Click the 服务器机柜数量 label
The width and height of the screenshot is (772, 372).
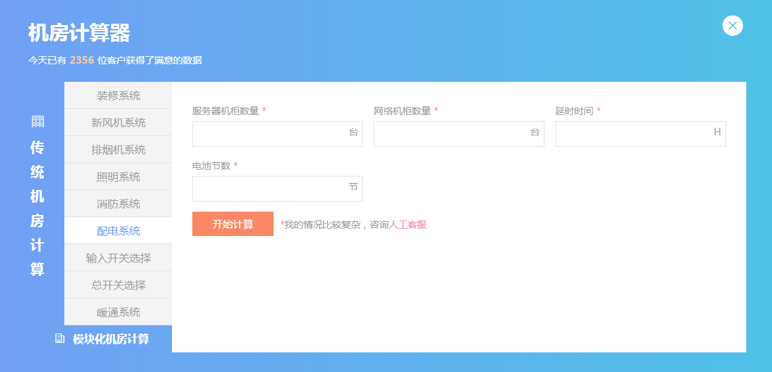pyautogui.click(x=226, y=111)
